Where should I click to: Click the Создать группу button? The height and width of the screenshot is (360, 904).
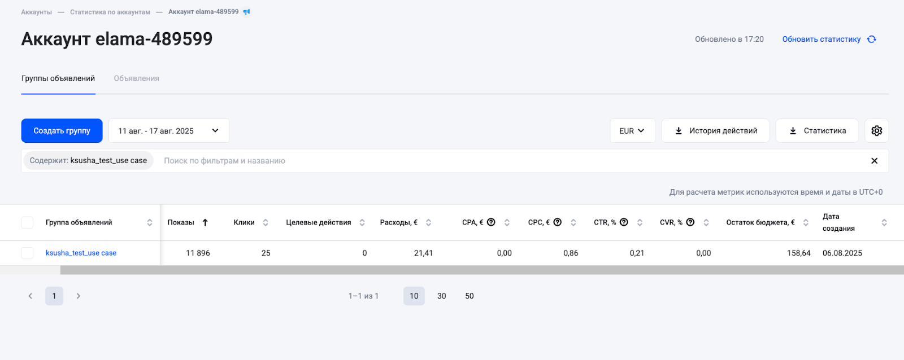tap(62, 131)
